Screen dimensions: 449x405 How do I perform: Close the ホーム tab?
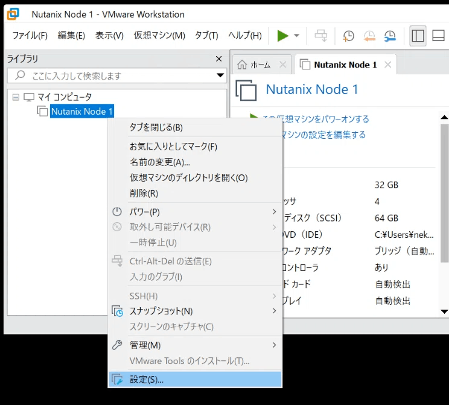pyautogui.click(x=283, y=65)
